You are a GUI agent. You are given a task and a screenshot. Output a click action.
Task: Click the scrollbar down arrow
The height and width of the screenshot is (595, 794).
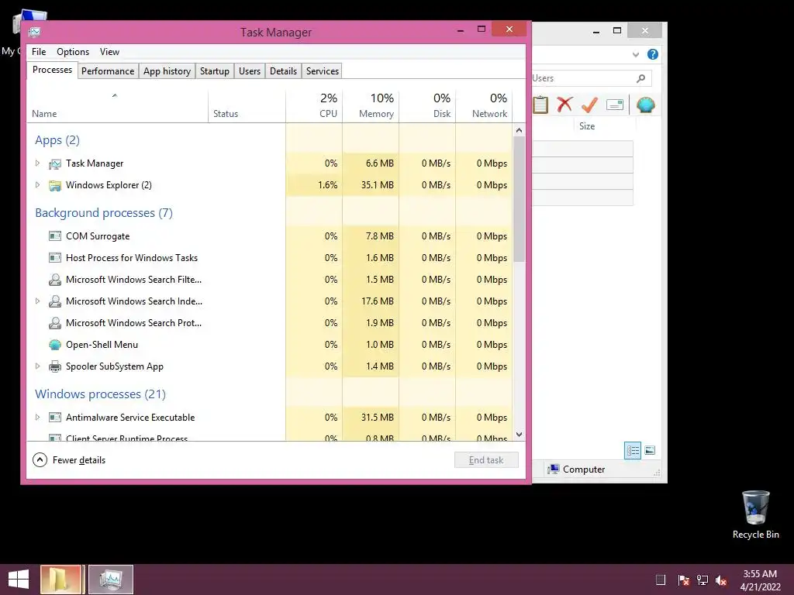(519, 435)
